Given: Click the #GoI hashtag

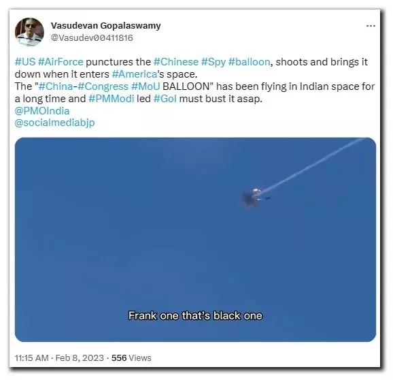Looking at the screenshot, I should point(165,99).
